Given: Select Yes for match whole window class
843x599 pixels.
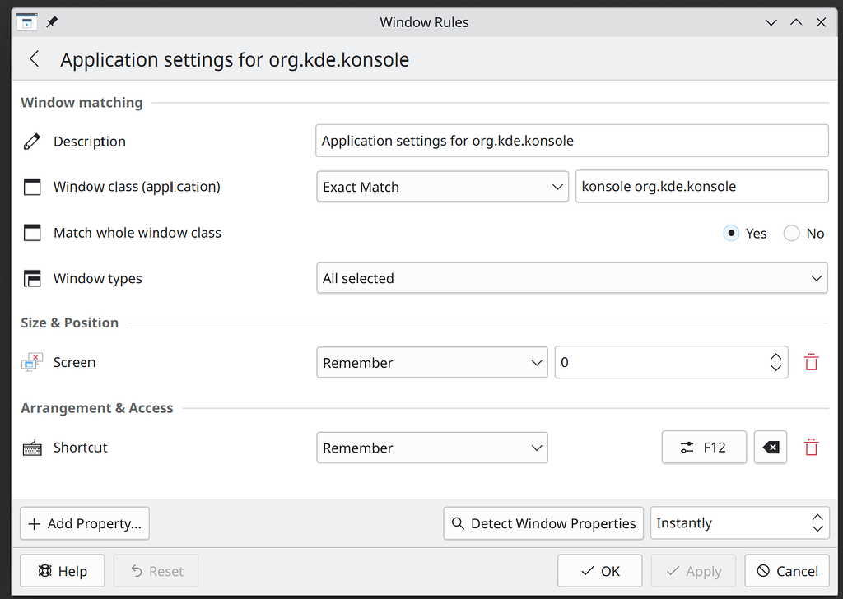Looking at the screenshot, I should (x=731, y=233).
